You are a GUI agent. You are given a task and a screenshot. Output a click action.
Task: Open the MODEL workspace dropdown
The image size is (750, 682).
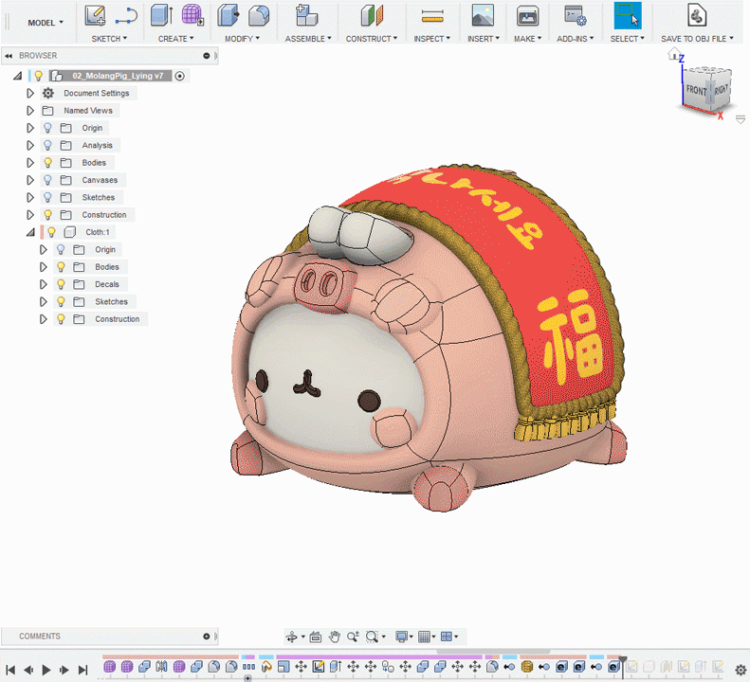pyautogui.click(x=45, y=23)
